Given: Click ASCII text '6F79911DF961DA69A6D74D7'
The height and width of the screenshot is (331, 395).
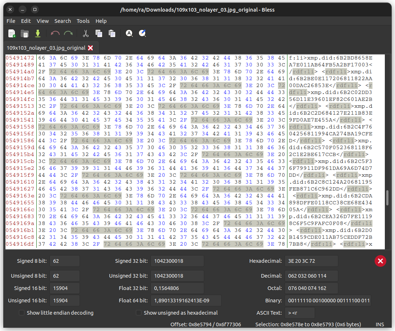Looking at the screenshot, I should 331,168.
